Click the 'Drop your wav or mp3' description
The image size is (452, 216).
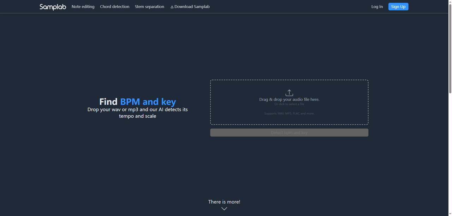pos(138,113)
